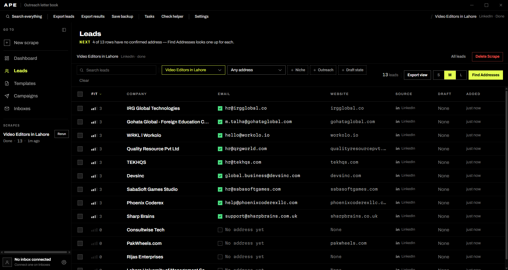Image resolution: width=508 pixels, height=270 pixels.
Task: Click the plus icon beside New scrape
Action: coord(7,43)
